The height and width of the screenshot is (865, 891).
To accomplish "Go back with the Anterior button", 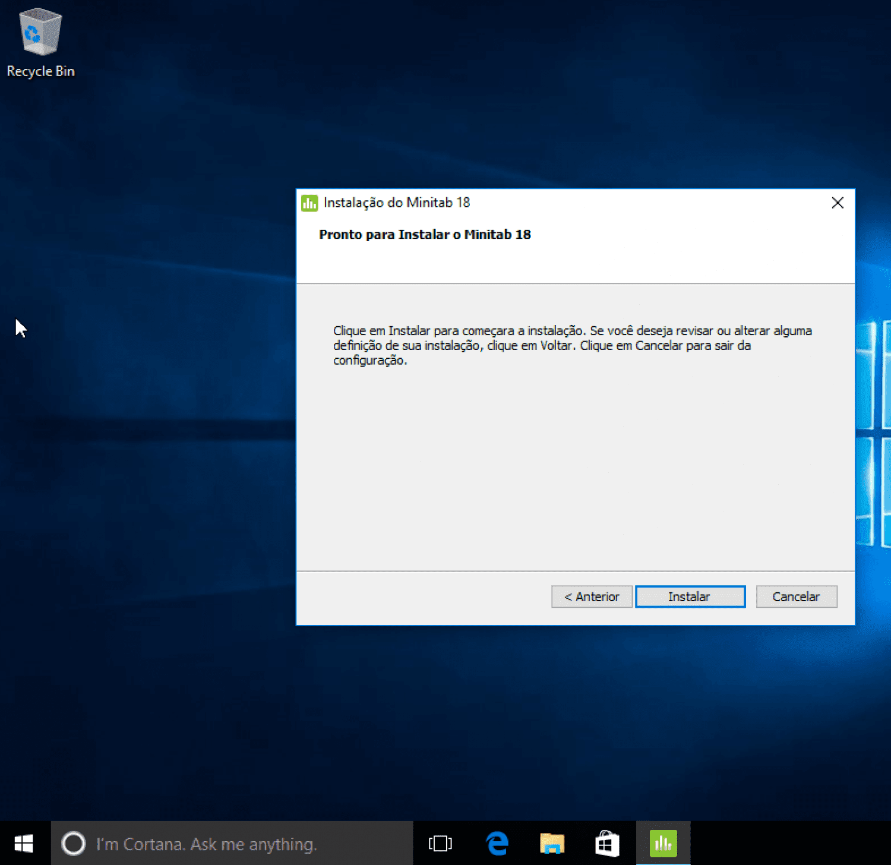I will coord(592,596).
